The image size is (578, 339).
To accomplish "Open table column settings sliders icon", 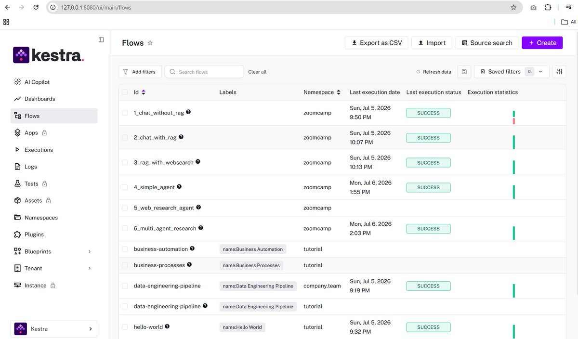I will pyautogui.click(x=559, y=72).
